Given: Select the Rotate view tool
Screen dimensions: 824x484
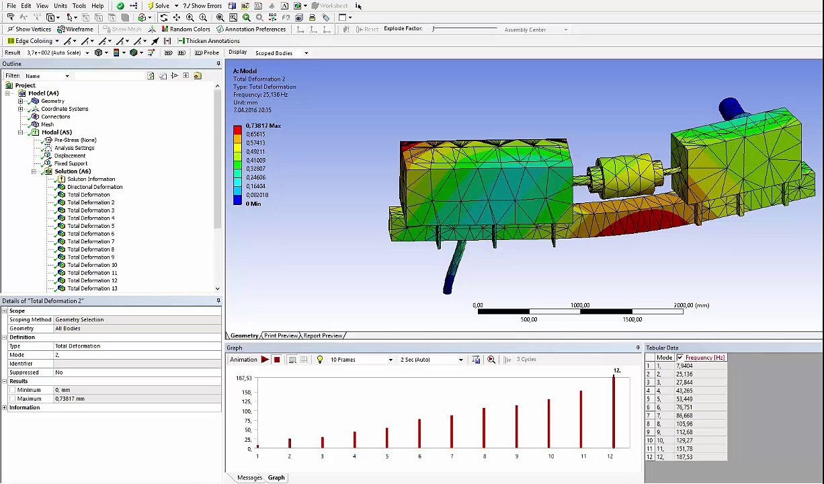Looking at the screenshot, I should coord(163,17).
